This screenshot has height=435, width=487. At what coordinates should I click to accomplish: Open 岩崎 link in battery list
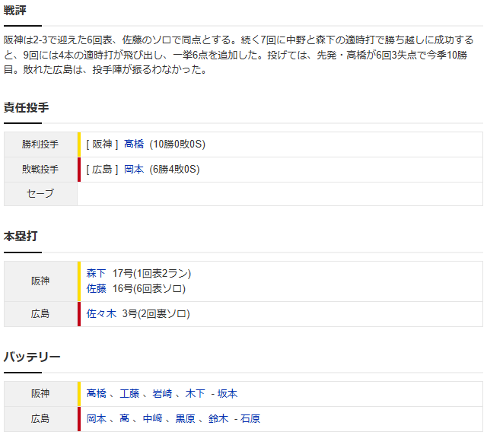pos(162,393)
